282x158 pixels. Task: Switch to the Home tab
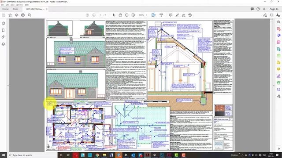5,9
